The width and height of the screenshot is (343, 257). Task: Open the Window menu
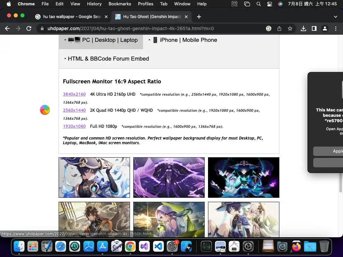[182, 4]
